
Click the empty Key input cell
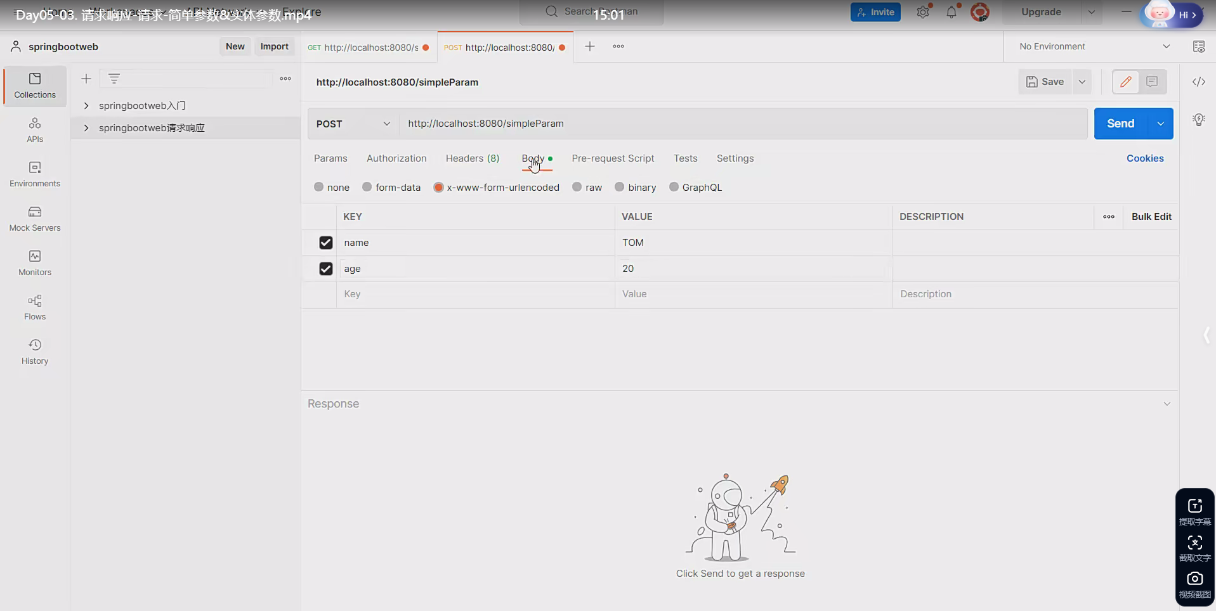476,294
